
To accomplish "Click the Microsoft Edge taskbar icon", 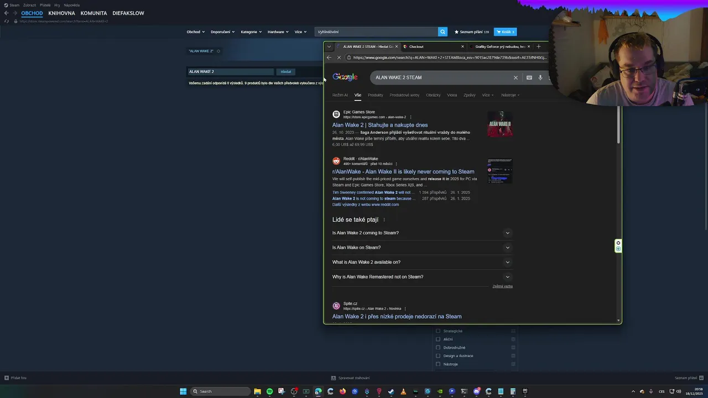I will 318,391.
